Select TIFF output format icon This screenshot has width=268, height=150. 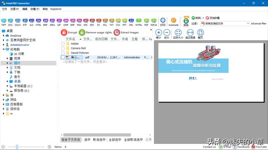pos(4,22)
